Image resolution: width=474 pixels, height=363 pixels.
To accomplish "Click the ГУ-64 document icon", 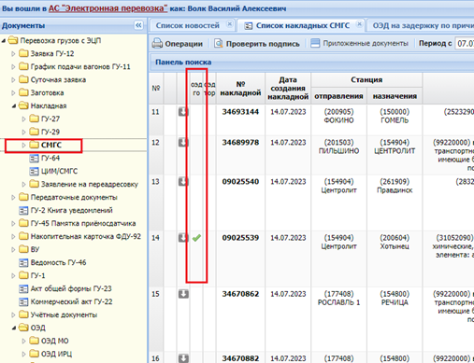I will (34, 159).
